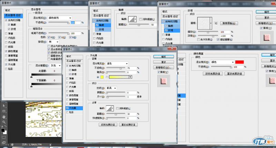This screenshot has height=148, width=276.
Task: Toggle 預視 preview checkbox in Outer Glow dialog
Action: (x=159, y=72)
